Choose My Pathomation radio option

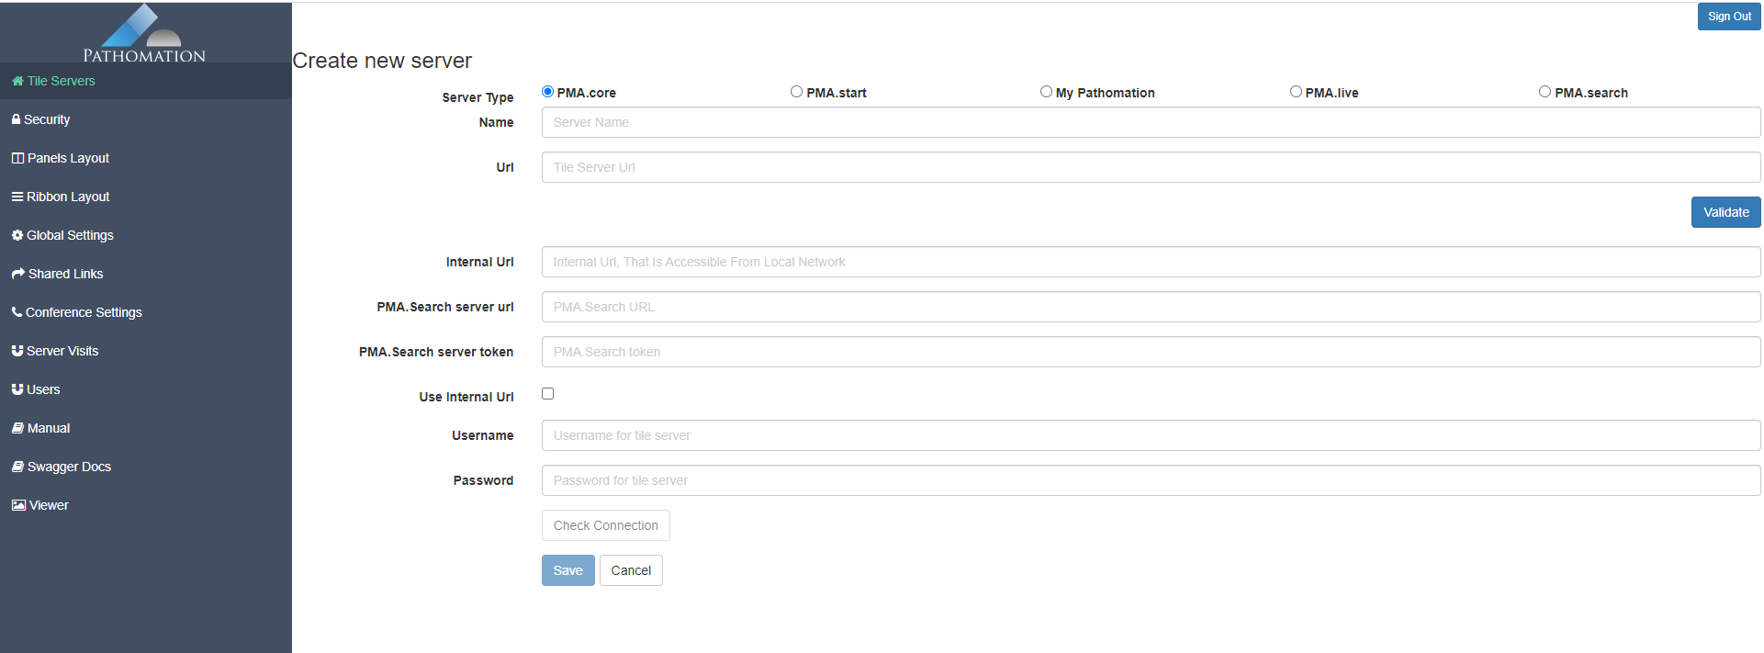(1046, 92)
